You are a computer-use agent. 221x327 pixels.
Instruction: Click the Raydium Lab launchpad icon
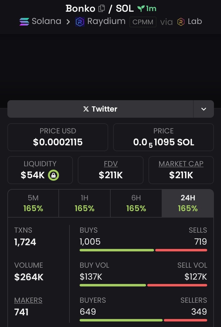click(181, 22)
